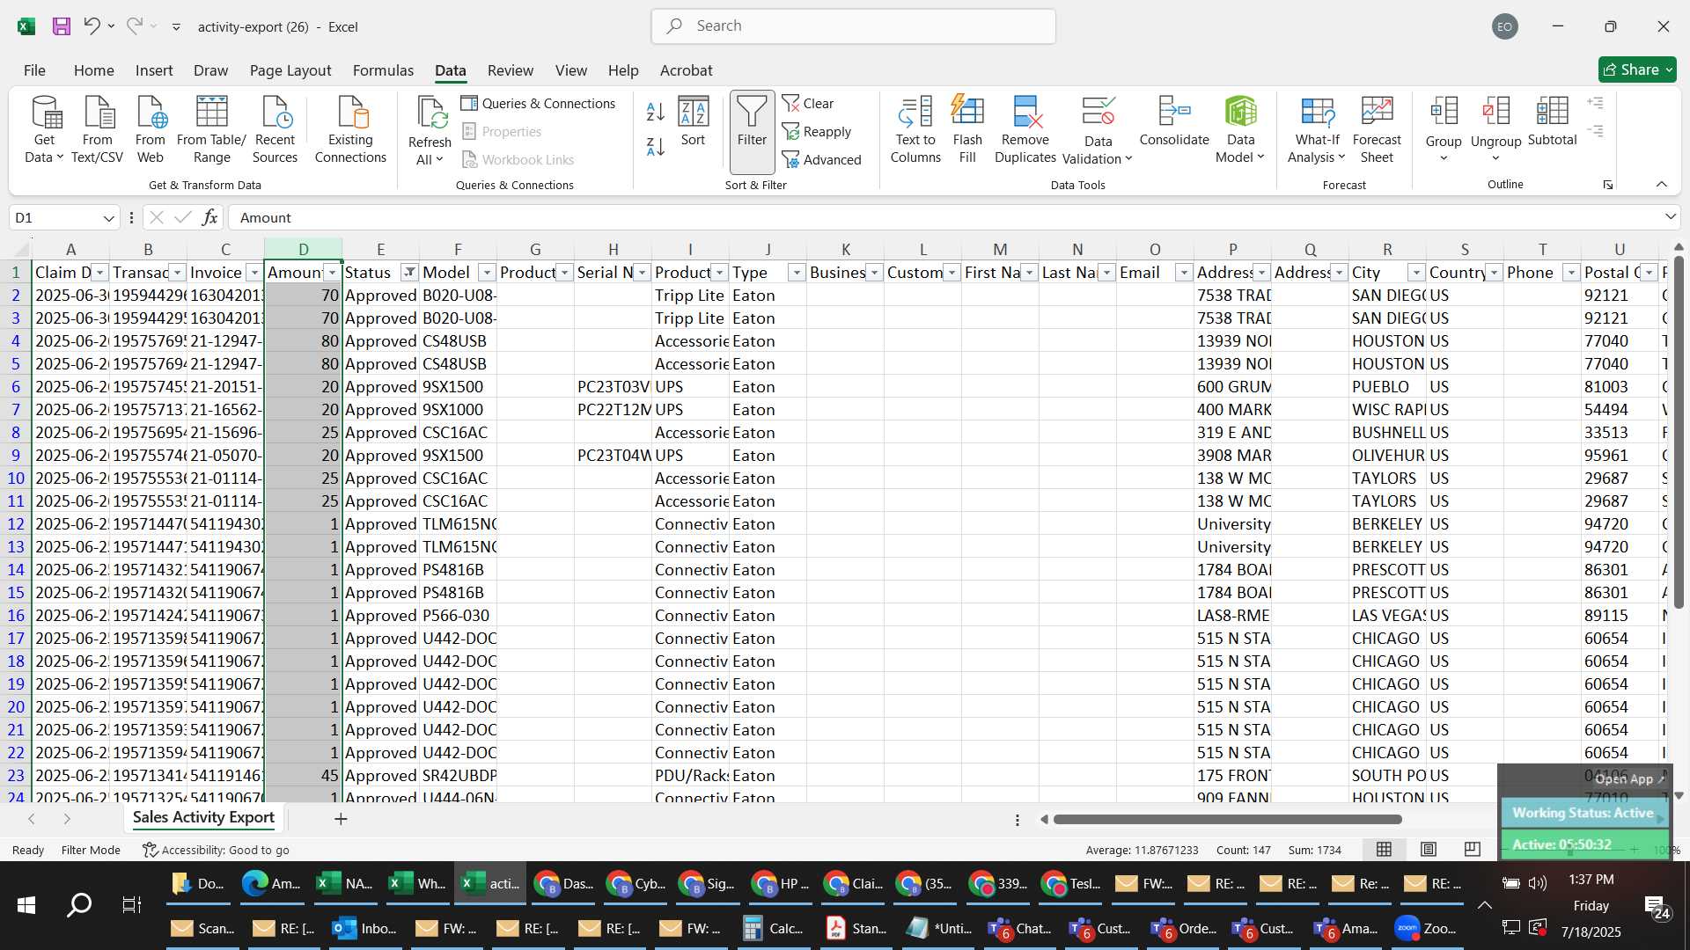Image resolution: width=1690 pixels, height=950 pixels.
Task: Click the Data Validation icon
Action: pyautogui.click(x=1098, y=113)
